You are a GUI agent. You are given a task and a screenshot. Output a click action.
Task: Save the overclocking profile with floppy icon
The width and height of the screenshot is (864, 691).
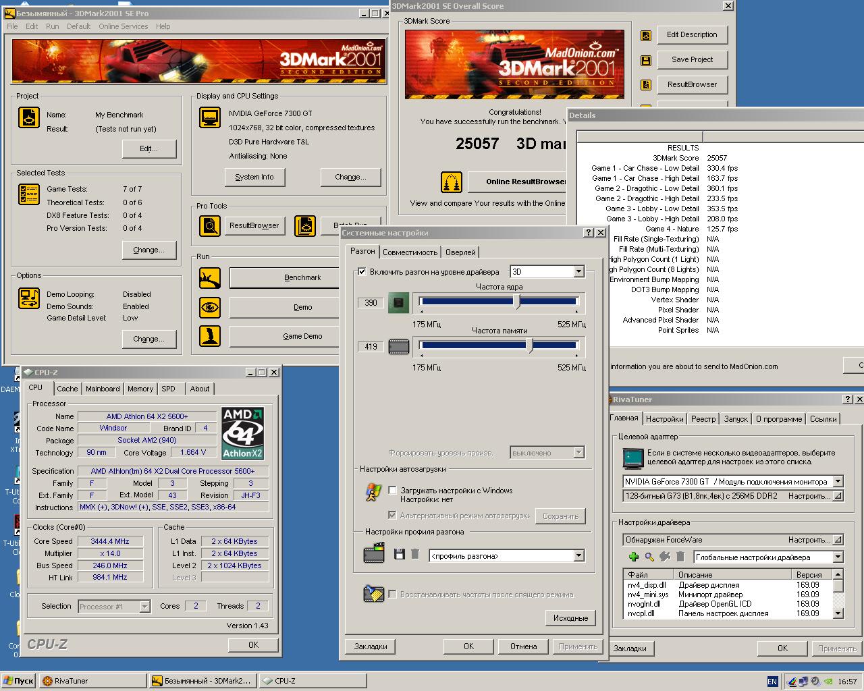coord(399,555)
